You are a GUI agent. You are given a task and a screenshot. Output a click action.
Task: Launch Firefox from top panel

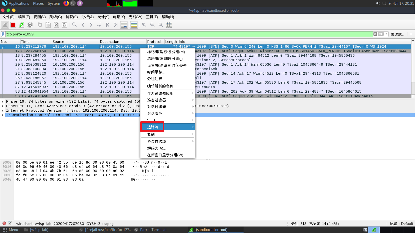(x=66, y=3)
